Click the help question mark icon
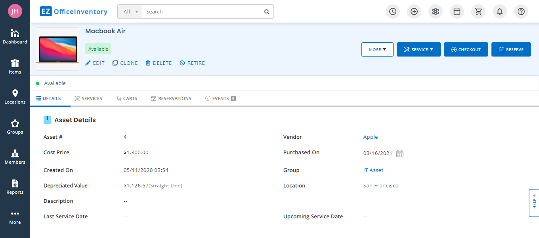539x238 pixels. click(x=521, y=11)
